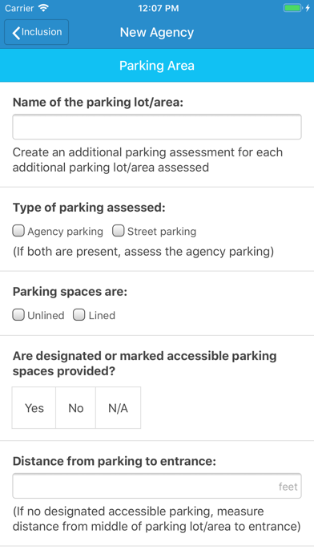Choose N/A for accessible parking spaces
The image size is (314, 558).
pyautogui.click(x=118, y=408)
